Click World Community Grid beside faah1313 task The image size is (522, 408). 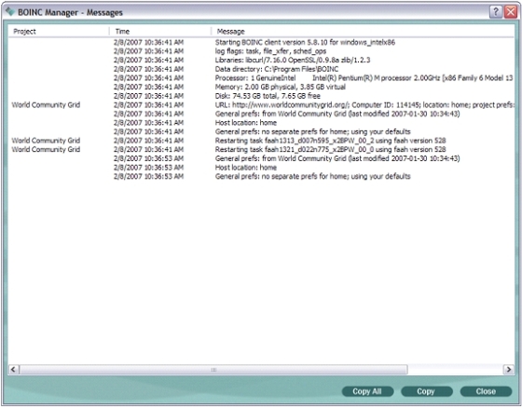(x=46, y=141)
